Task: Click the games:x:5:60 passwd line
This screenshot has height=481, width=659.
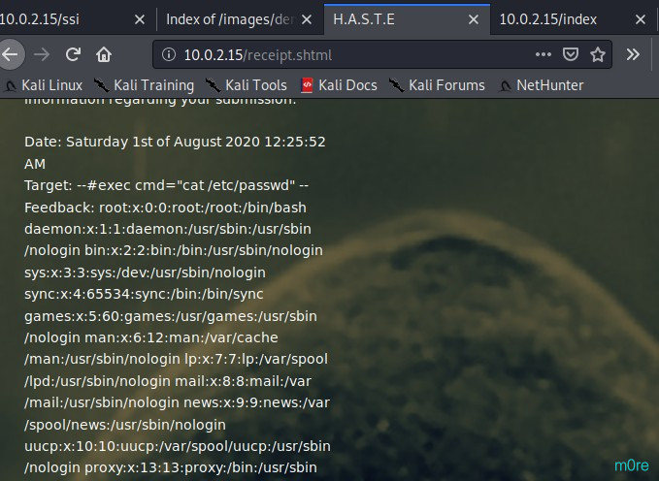Action: [171, 316]
